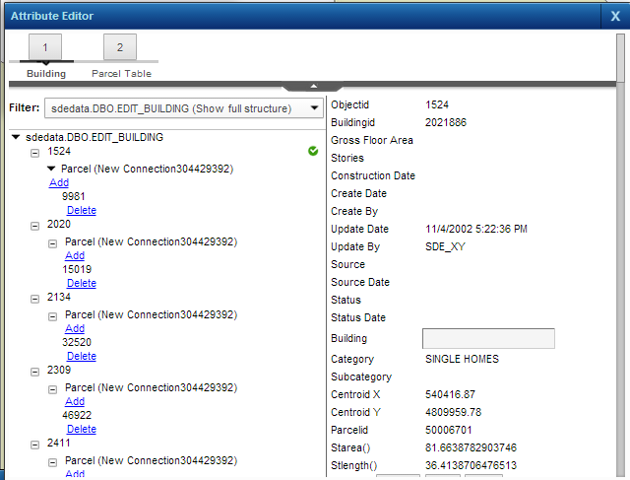Collapse building 2134 node
630x480 pixels.
[35, 299]
